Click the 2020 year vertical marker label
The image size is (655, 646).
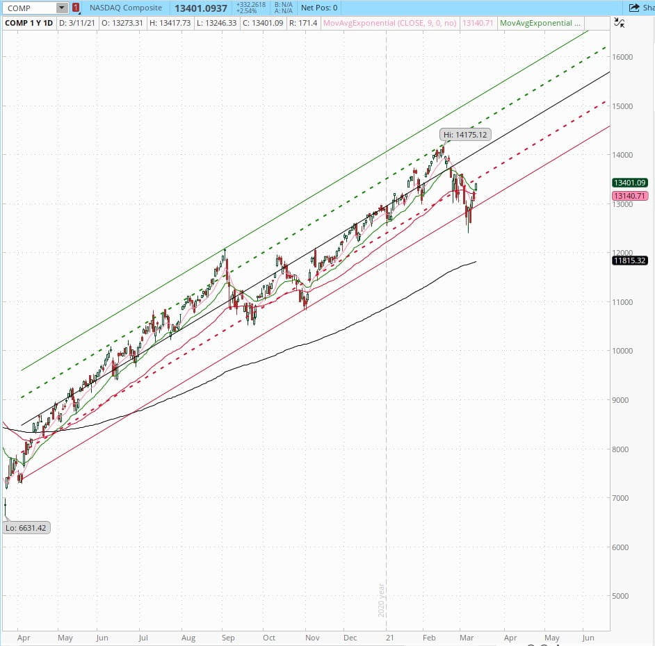381,599
